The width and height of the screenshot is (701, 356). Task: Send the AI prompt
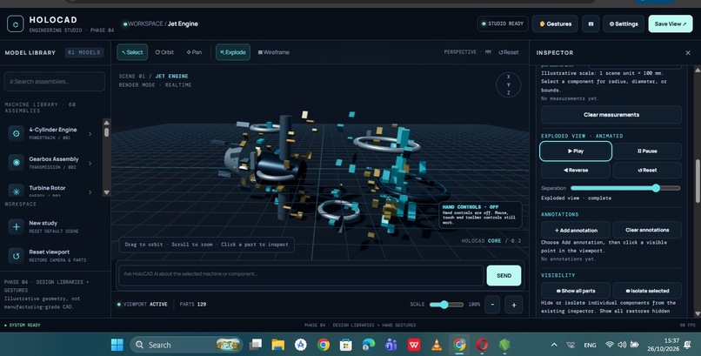[504, 276]
